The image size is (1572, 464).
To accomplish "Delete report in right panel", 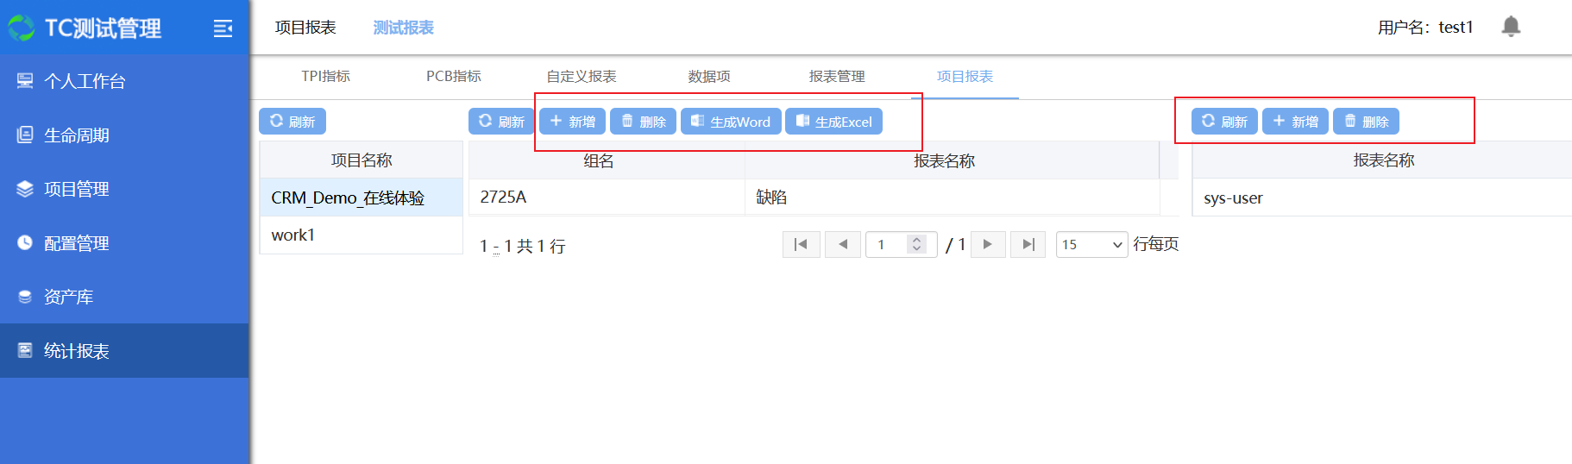I will click(1367, 122).
